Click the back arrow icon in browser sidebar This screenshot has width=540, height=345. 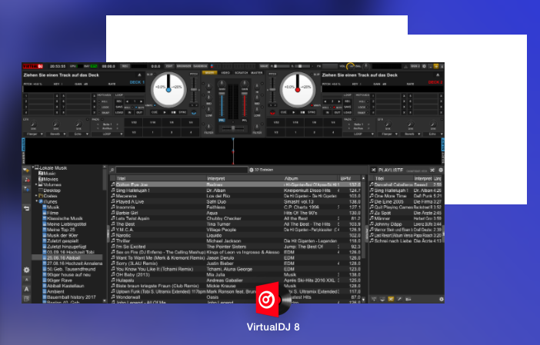coord(26,208)
